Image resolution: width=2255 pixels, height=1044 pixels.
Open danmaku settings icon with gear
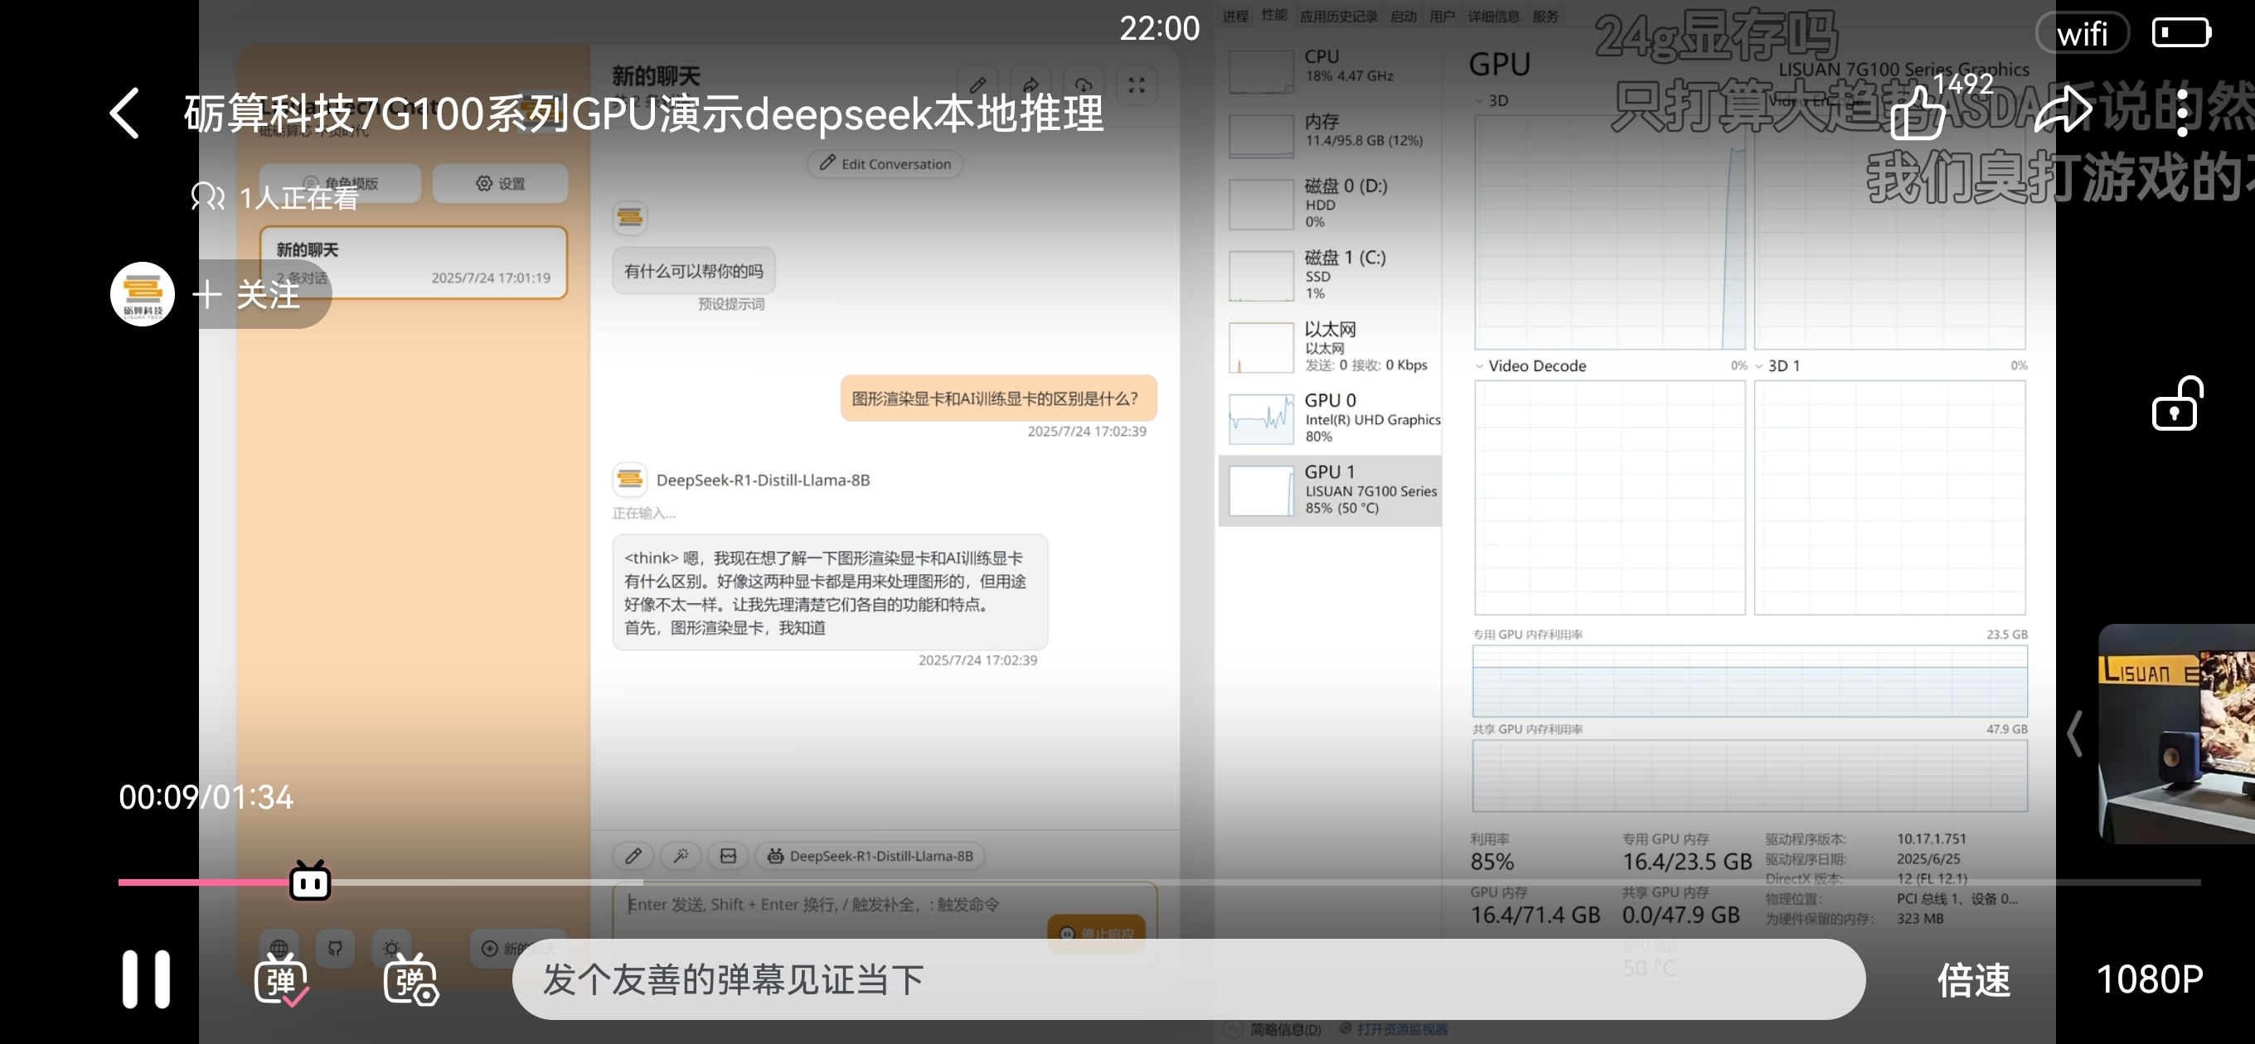pyautogui.click(x=410, y=979)
